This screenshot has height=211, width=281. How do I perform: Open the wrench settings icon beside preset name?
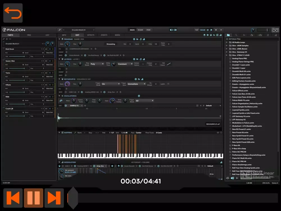coord(60,30)
